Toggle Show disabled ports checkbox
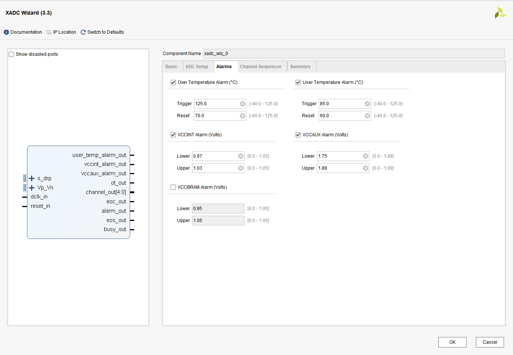 [x=11, y=54]
